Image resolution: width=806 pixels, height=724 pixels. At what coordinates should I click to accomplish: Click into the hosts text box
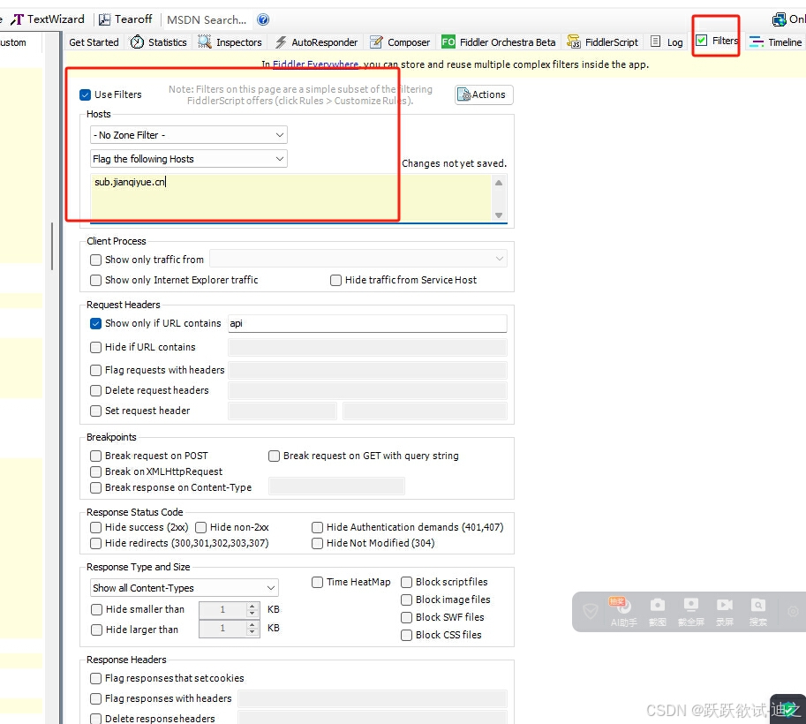(291, 198)
